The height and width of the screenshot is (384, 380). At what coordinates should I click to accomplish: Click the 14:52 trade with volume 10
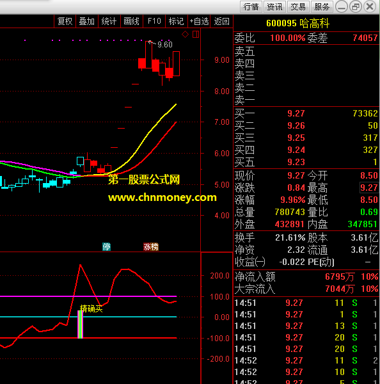click(x=306, y=372)
